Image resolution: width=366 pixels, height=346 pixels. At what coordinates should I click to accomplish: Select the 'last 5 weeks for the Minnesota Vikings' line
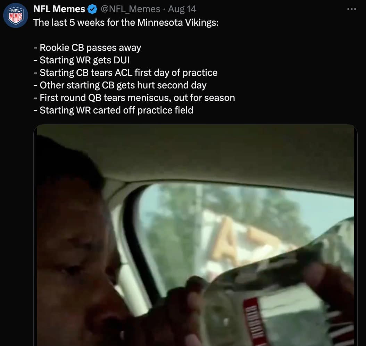click(x=126, y=23)
